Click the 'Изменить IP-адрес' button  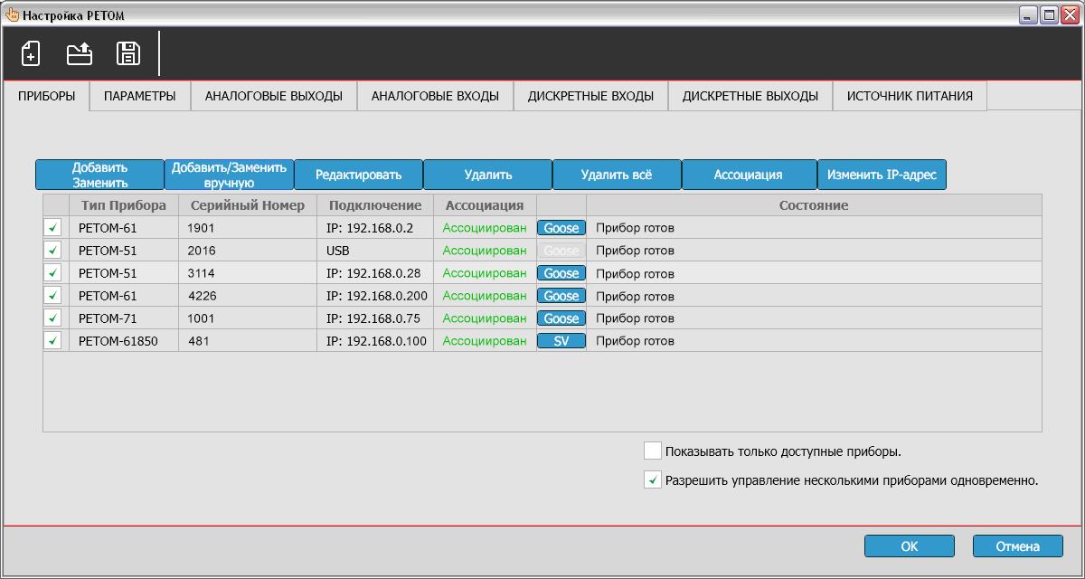(882, 175)
